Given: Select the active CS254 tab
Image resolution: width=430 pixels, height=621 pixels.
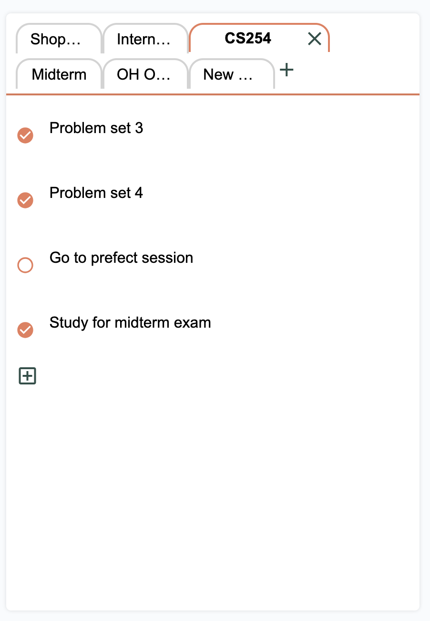Looking at the screenshot, I should [x=248, y=39].
